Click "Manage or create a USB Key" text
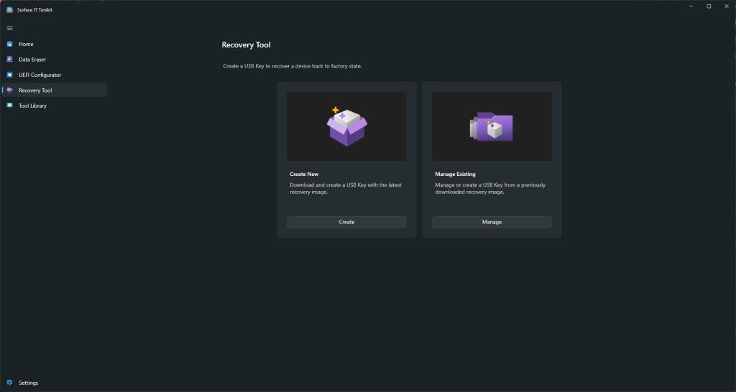This screenshot has height=392, width=736. coord(490,188)
